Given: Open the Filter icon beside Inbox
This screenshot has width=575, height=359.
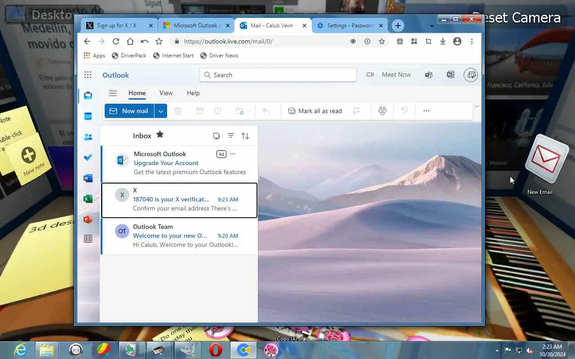Looking at the screenshot, I should pos(231,136).
